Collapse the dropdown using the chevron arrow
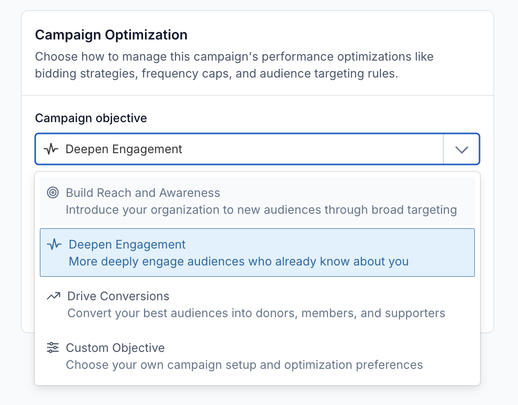 click(x=462, y=149)
